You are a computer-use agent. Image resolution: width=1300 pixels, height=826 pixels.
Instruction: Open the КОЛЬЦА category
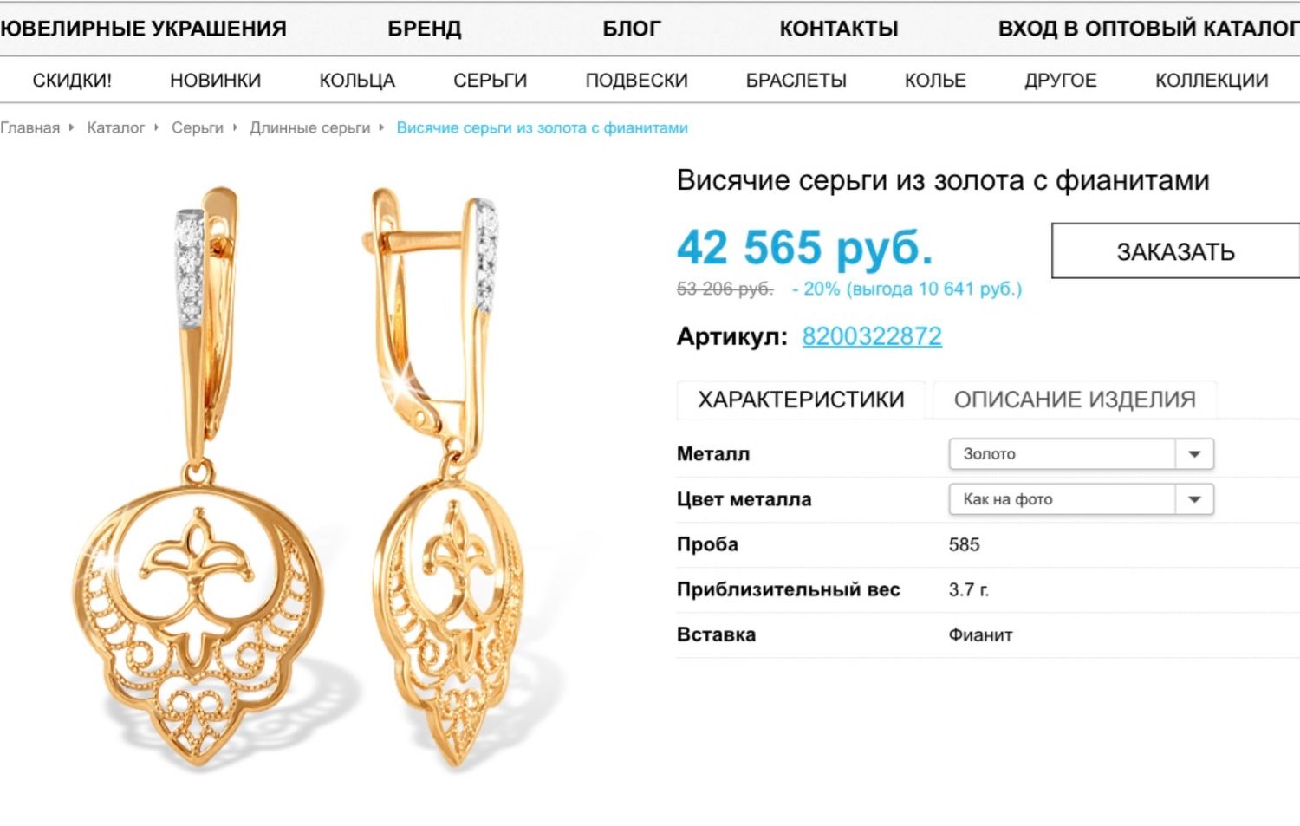[357, 81]
